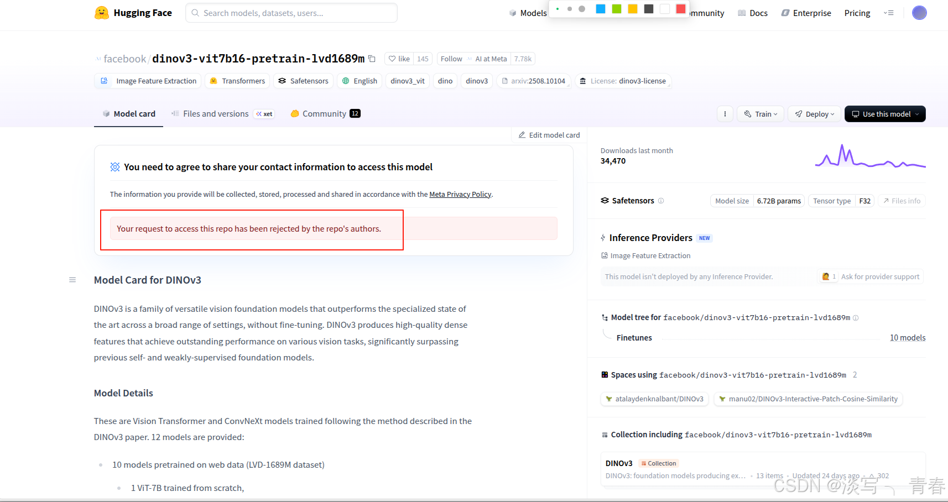This screenshot has height=502, width=948.
Task: Open the Community tab
Action: point(325,114)
